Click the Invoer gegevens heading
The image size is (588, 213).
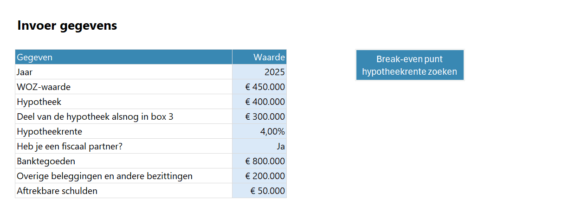[67, 26]
